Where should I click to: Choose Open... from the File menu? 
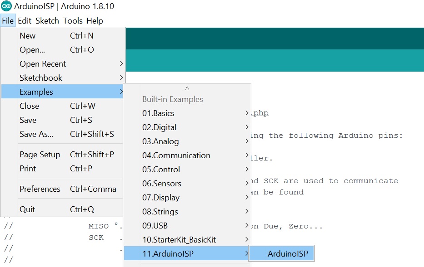coord(62,49)
